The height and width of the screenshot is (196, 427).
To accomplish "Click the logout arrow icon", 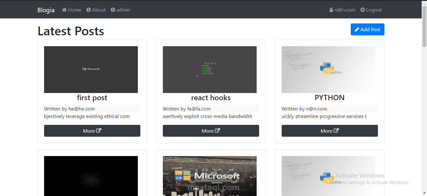I will click(363, 10).
